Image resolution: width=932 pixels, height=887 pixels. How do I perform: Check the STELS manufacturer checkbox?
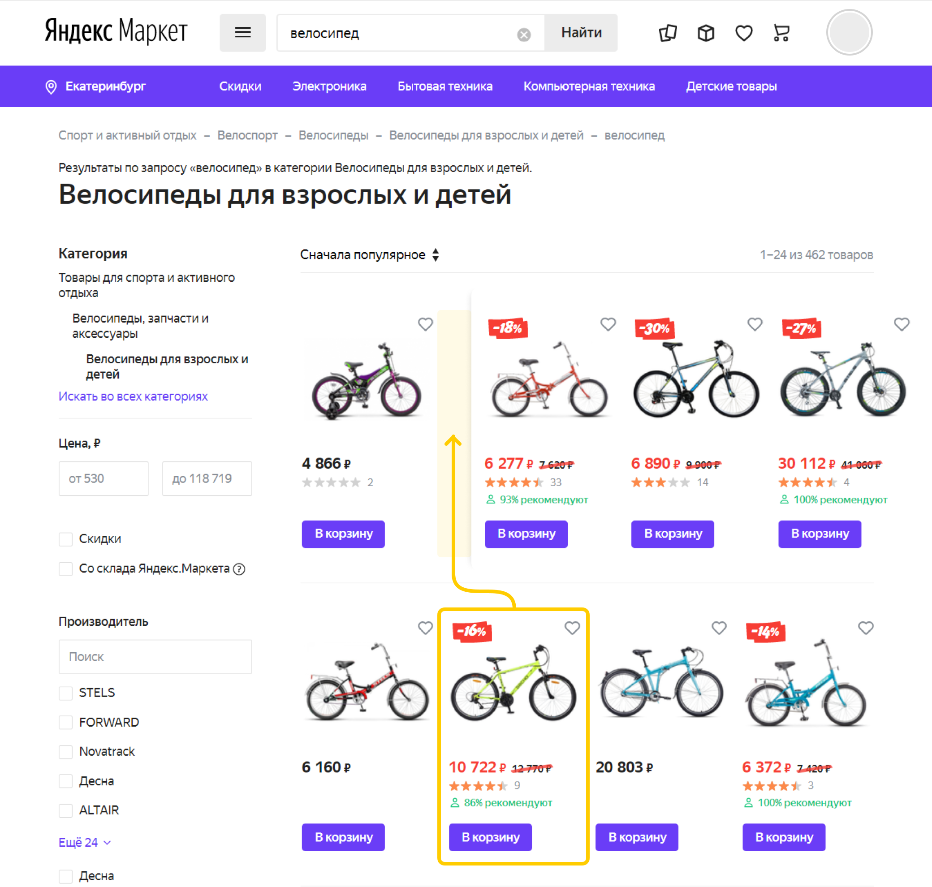[x=66, y=693]
